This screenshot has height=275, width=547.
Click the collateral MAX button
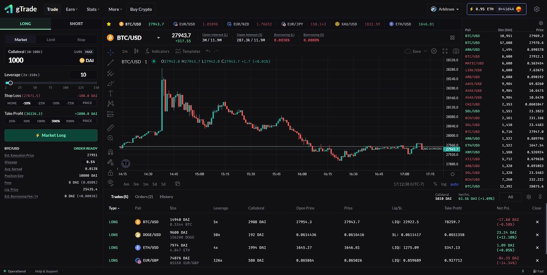tap(89, 52)
